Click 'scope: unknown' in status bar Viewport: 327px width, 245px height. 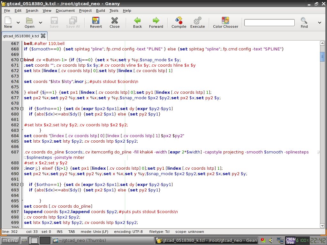(x=190, y=232)
